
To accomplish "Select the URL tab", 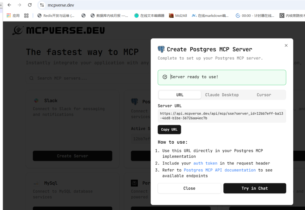I will [x=180, y=95].
